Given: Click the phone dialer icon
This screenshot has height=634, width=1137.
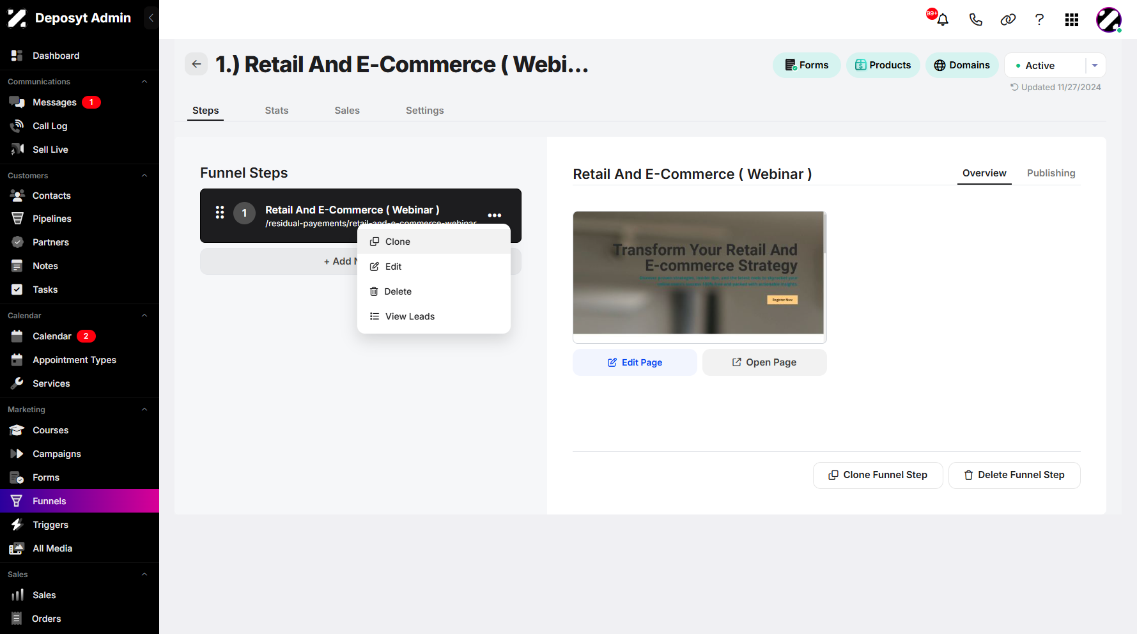Looking at the screenshot, I should (x=975, y=19).
